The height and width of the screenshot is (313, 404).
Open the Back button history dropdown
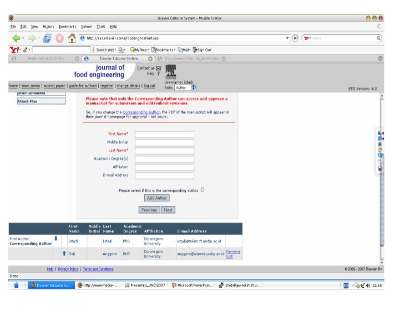(x=23, y=38)
